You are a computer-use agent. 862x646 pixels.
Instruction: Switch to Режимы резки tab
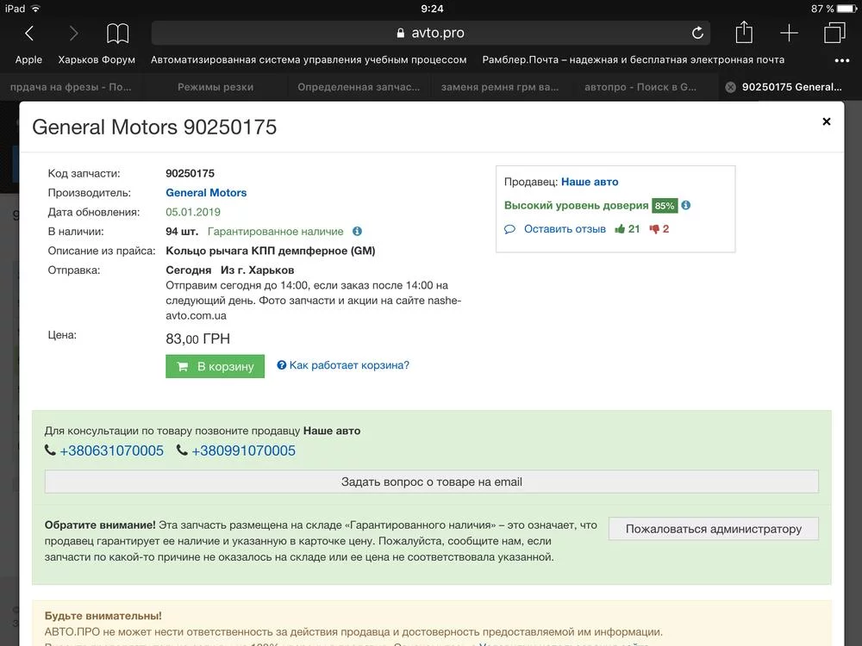click(215, 87)
